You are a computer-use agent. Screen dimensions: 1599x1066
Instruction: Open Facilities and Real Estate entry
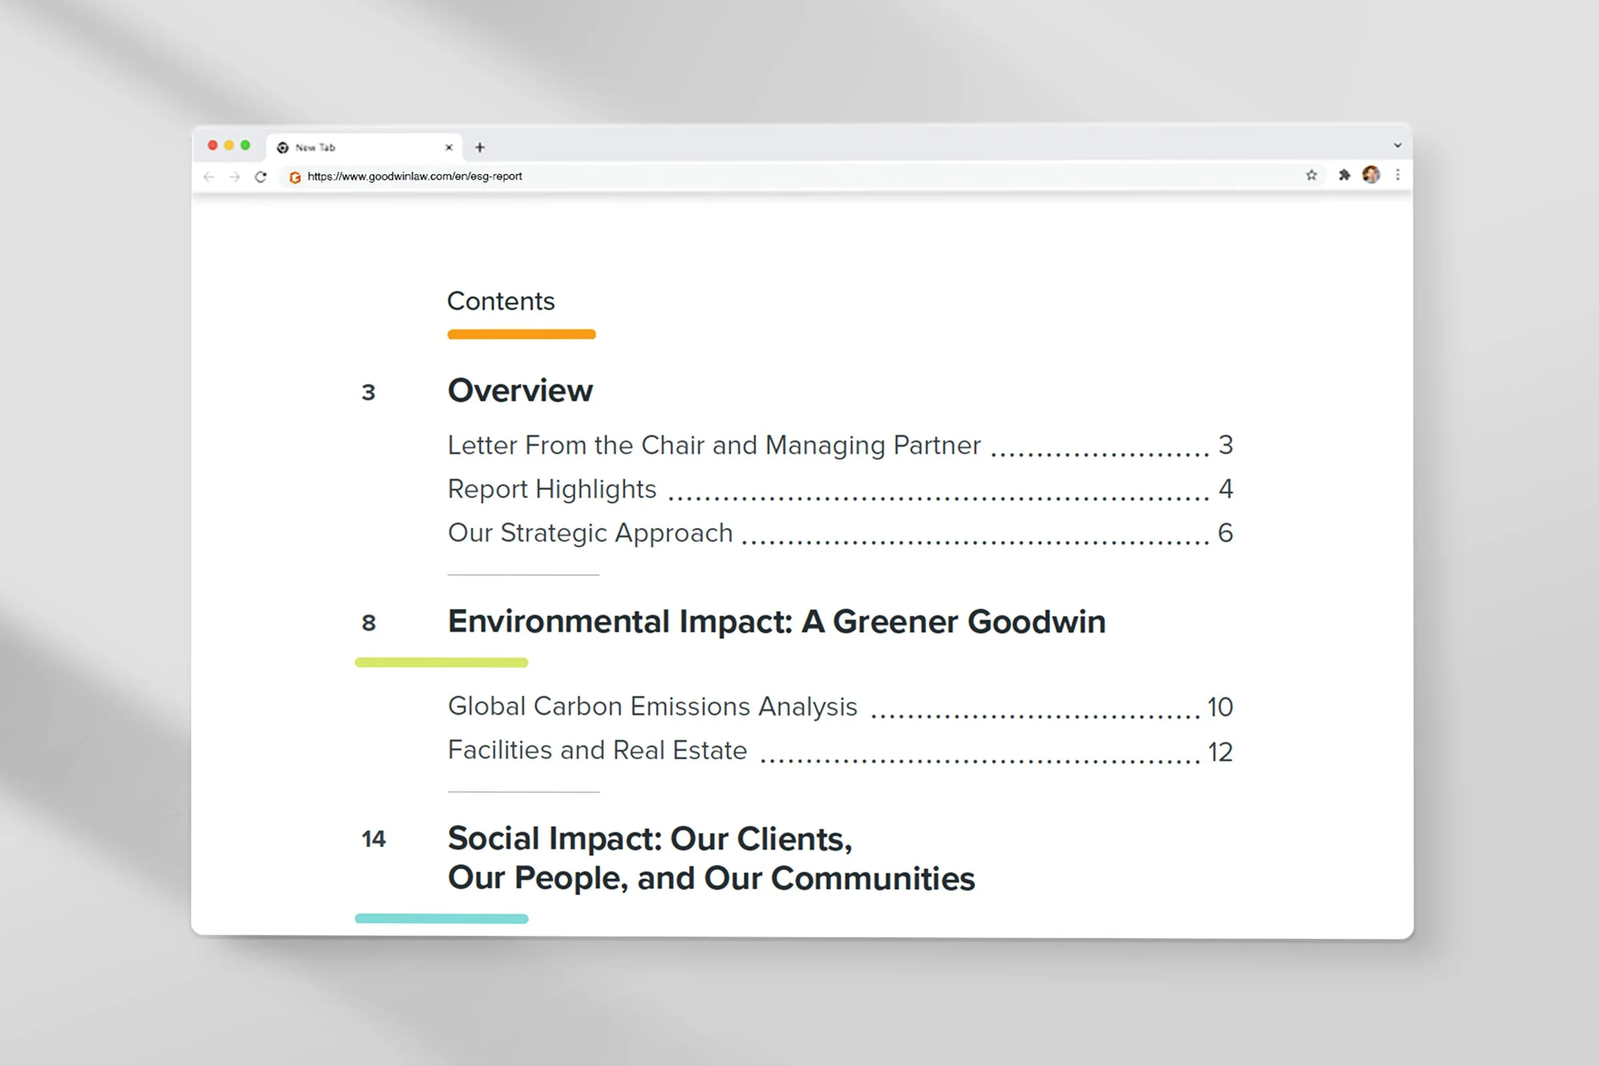[x=597, y=751]
